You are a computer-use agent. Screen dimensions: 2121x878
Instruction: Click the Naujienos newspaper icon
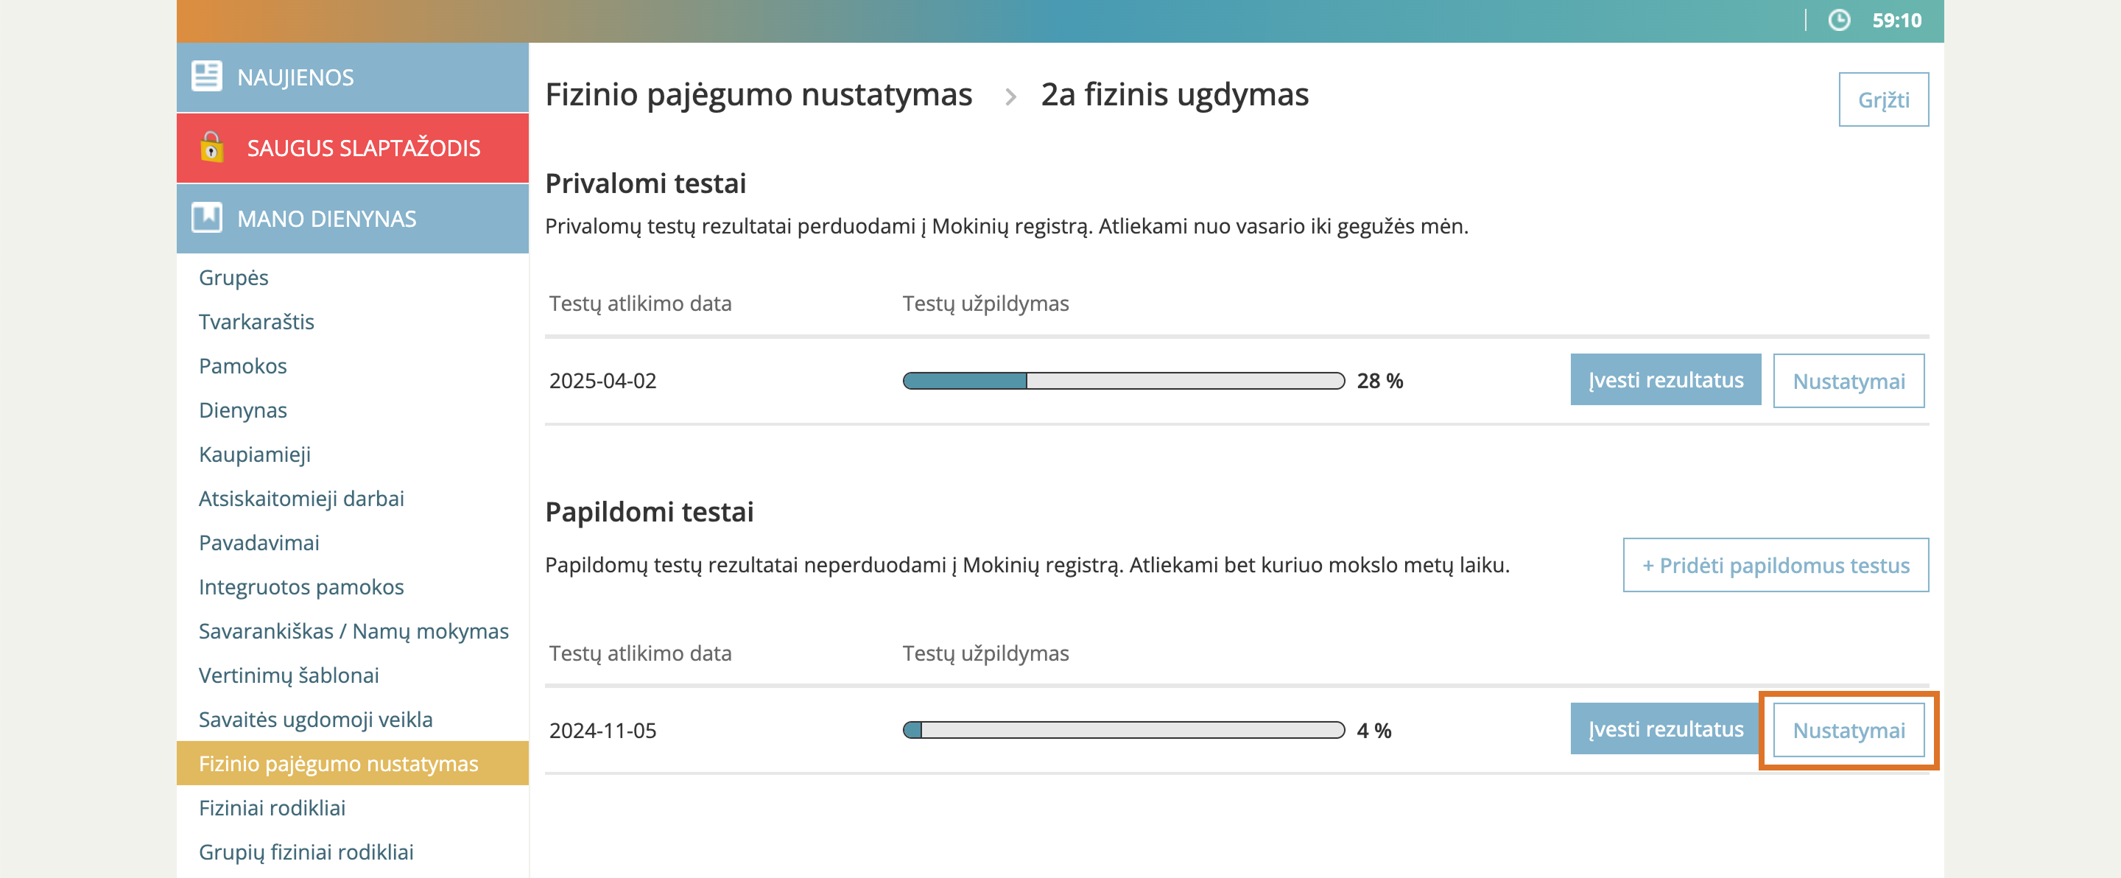pyautogui.click(x=206, y=77)
